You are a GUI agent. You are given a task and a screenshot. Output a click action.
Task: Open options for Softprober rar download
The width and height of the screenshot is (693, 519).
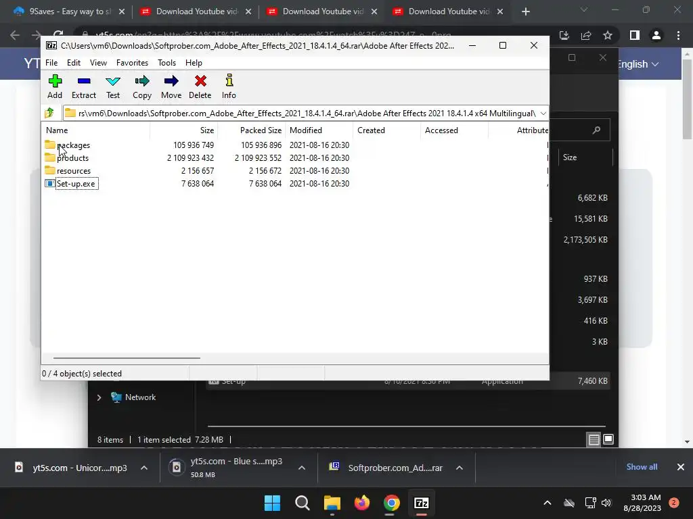click(x=460, y=468)
